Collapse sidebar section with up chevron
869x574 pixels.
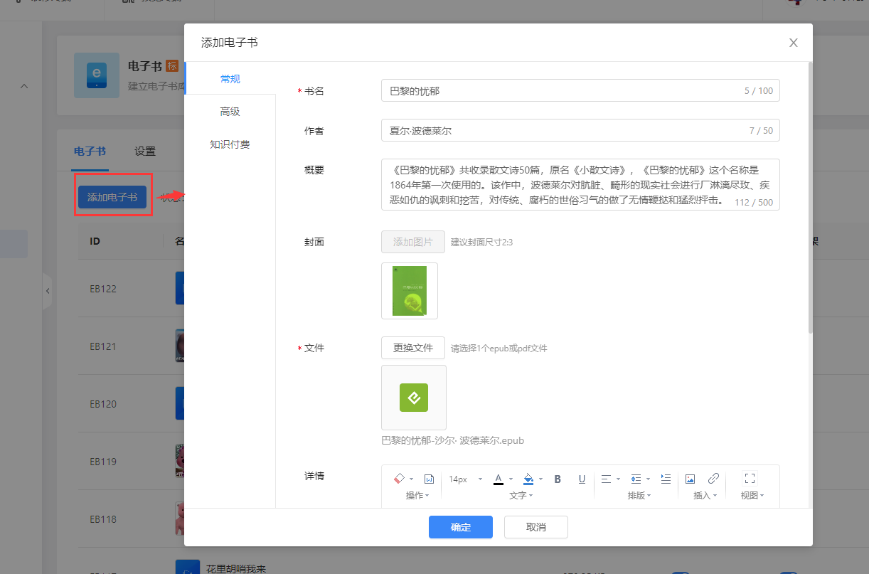point(23,86)
